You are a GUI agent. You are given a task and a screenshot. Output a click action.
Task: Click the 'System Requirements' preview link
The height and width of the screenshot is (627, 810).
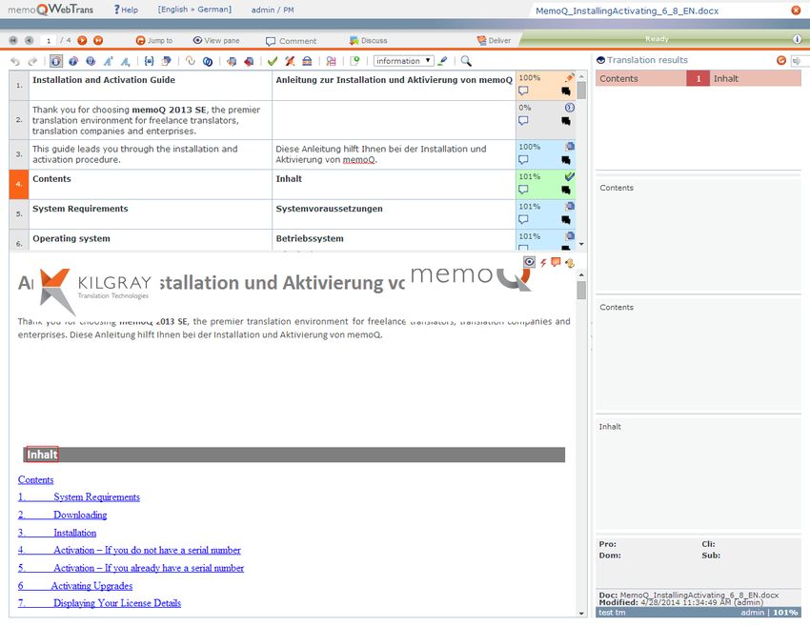(x=79, y=496)
